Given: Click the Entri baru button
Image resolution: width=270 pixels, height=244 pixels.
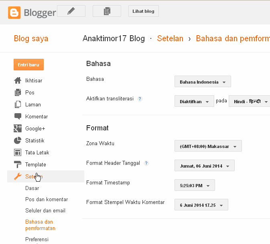Looking at the screenshot, I should [28, 64].
